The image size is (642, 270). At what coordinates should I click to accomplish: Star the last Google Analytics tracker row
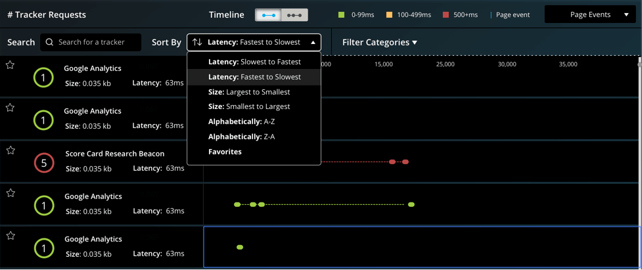pos(10,236)
